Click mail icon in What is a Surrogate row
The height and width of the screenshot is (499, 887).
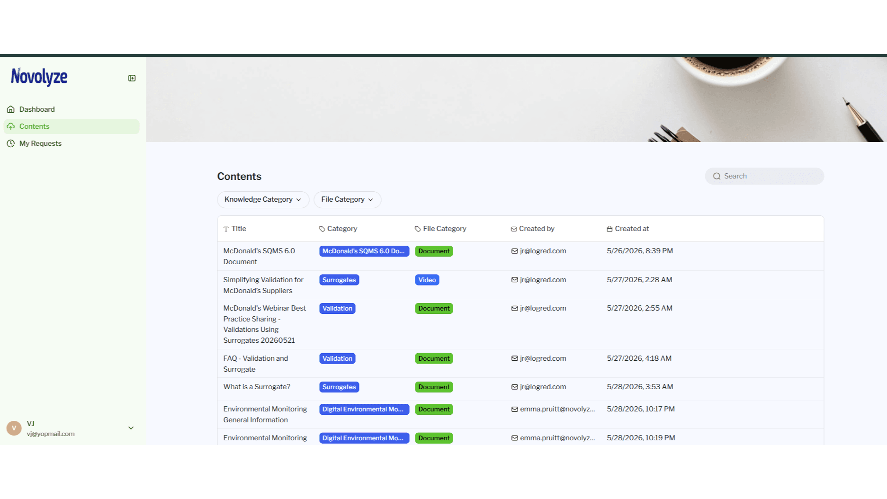coord(514,387)
